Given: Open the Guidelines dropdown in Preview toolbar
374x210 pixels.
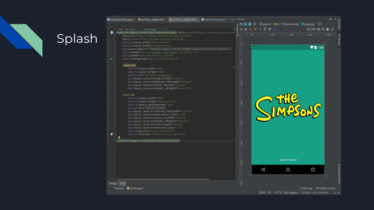Looking at the screenshot, I should click(x=275, y=29).
